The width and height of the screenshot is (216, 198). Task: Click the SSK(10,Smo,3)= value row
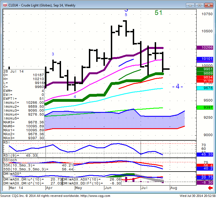pyautogui.click(x=38, y=165)
